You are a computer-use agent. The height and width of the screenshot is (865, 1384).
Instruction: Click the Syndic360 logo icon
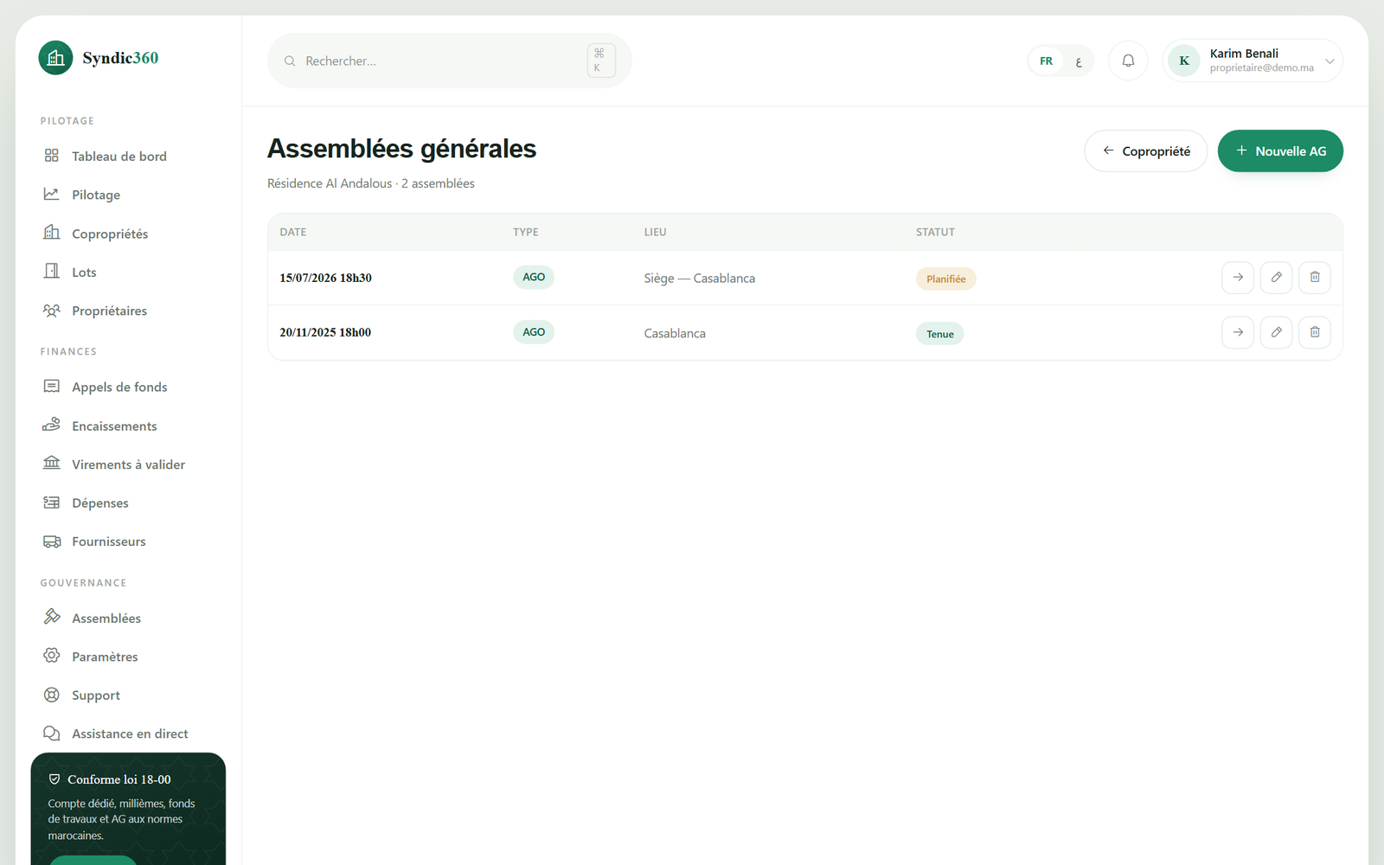pos(55,58)
